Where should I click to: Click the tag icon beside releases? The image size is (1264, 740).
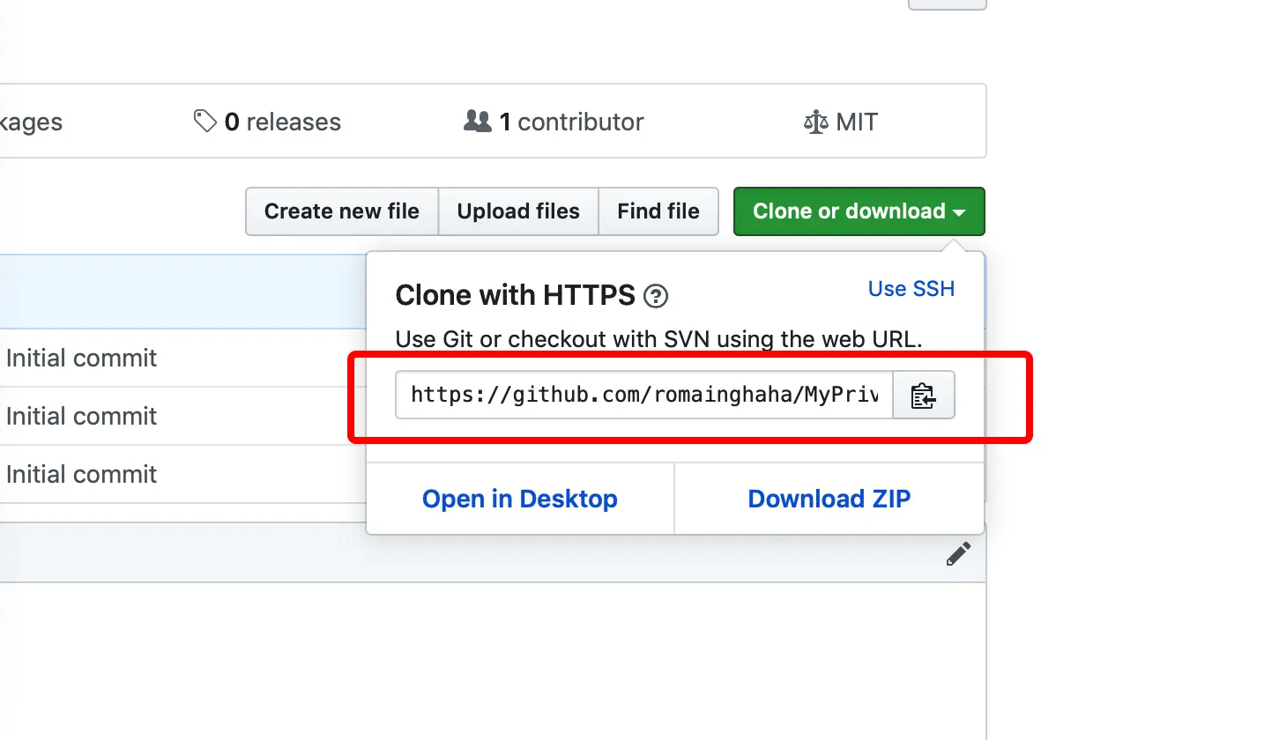coord(204,122)
